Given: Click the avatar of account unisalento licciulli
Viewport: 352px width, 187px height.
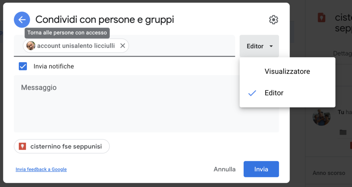Looking at the screenshot, I should point(31,46).
